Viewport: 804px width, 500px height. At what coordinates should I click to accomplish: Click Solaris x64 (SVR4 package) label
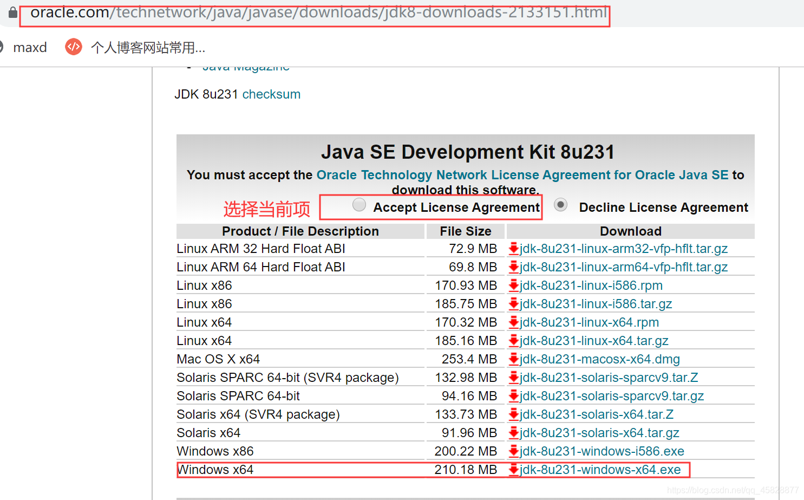pos(258,414)
